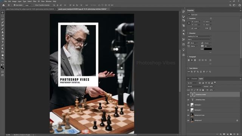Open the layer blend mode dropdown
This screenshot has width=242, height=136.
pyautogui.click(x=195, y=87)
